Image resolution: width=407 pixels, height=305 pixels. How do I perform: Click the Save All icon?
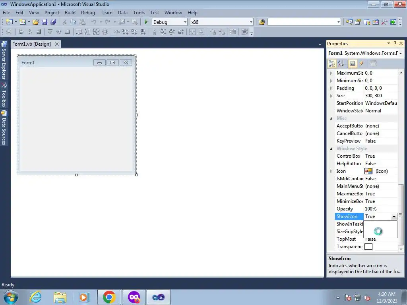pyautogui.click(x=54, y=22)
